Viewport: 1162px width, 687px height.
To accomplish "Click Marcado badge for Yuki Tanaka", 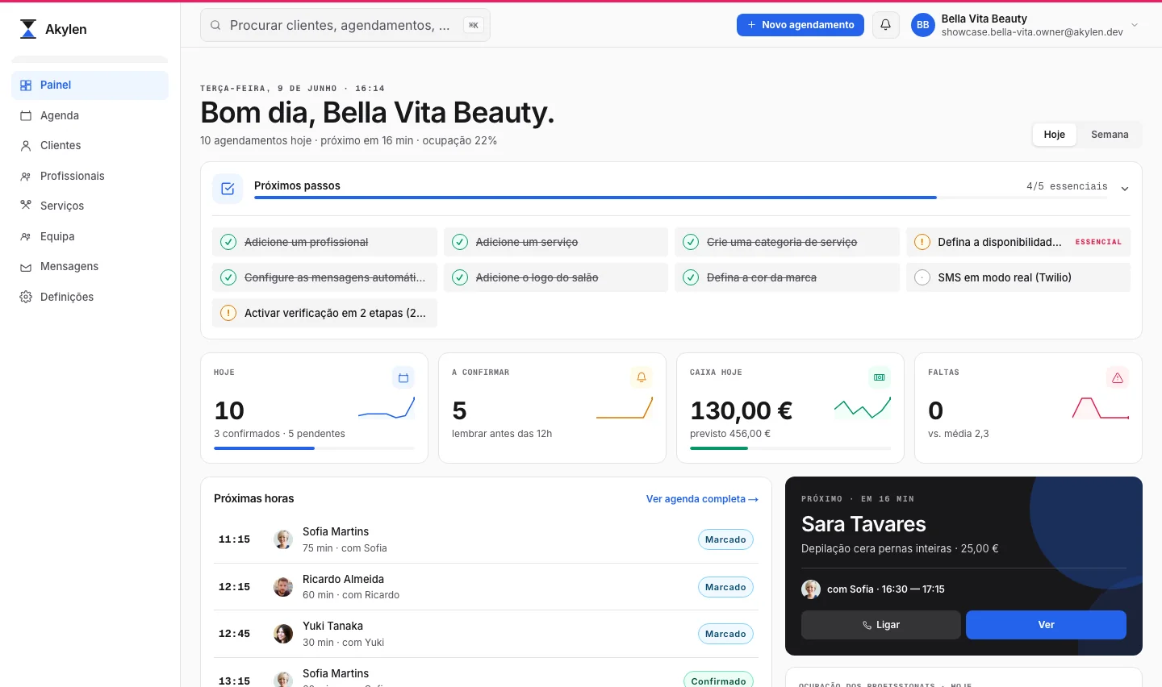I will [725, 634].
